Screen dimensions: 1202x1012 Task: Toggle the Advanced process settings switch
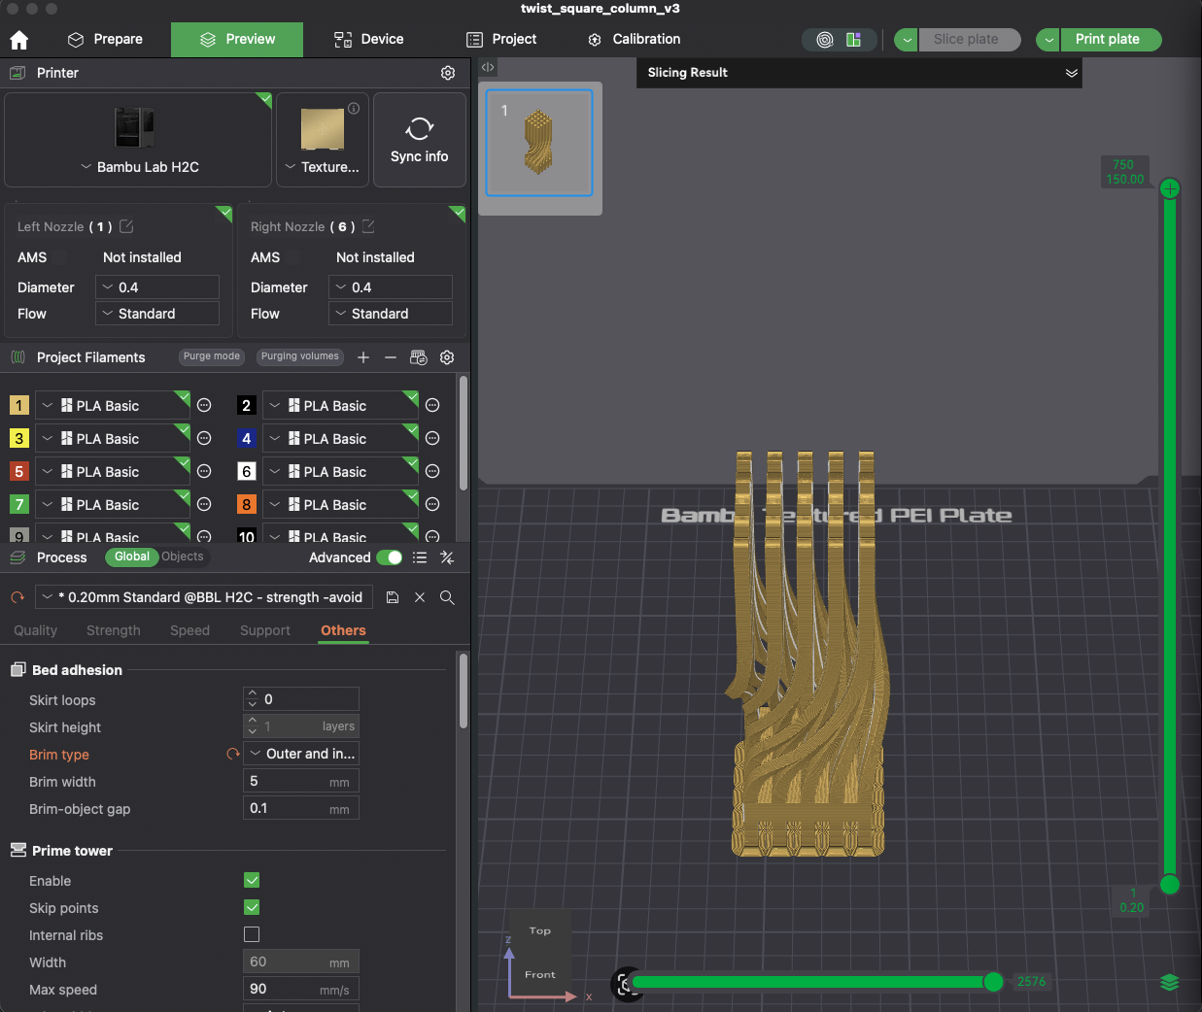click(389, 557)
